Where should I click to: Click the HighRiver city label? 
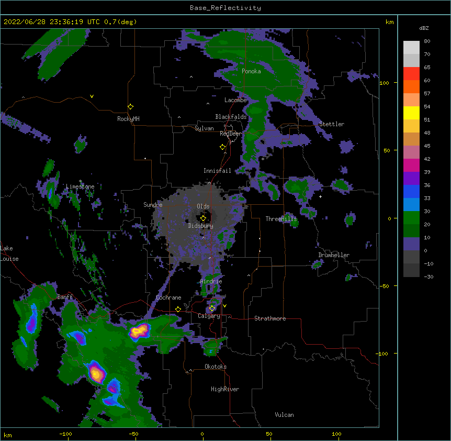(225, 389)
